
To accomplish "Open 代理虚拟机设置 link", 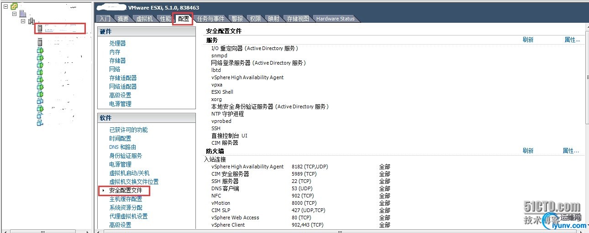I will (x=128, y=216).
